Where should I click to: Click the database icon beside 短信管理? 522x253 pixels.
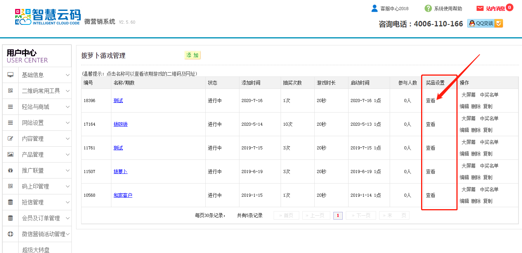10,202
